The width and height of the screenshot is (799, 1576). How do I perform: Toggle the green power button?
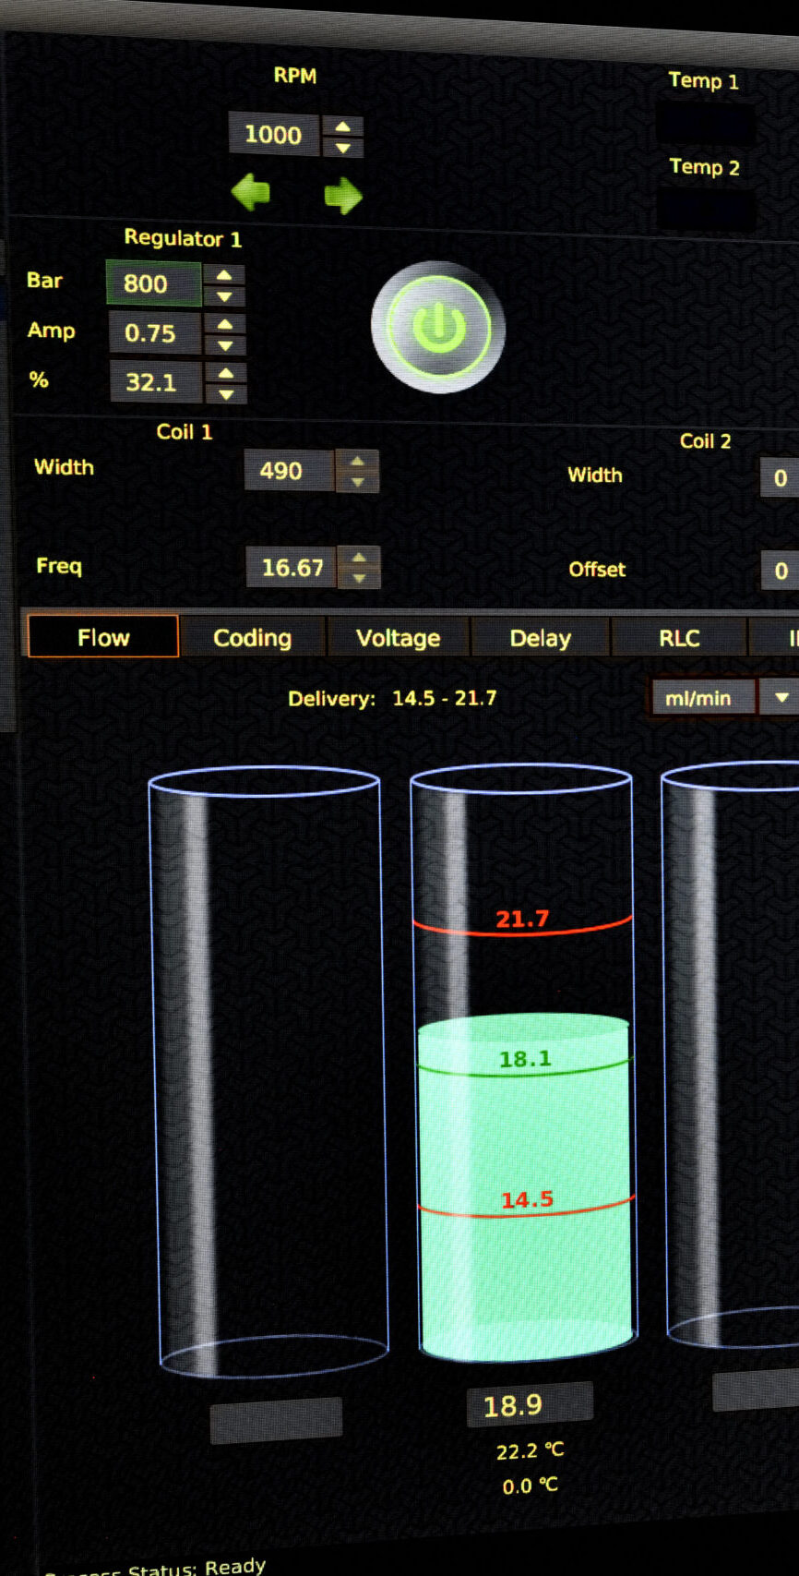point(438,328)
